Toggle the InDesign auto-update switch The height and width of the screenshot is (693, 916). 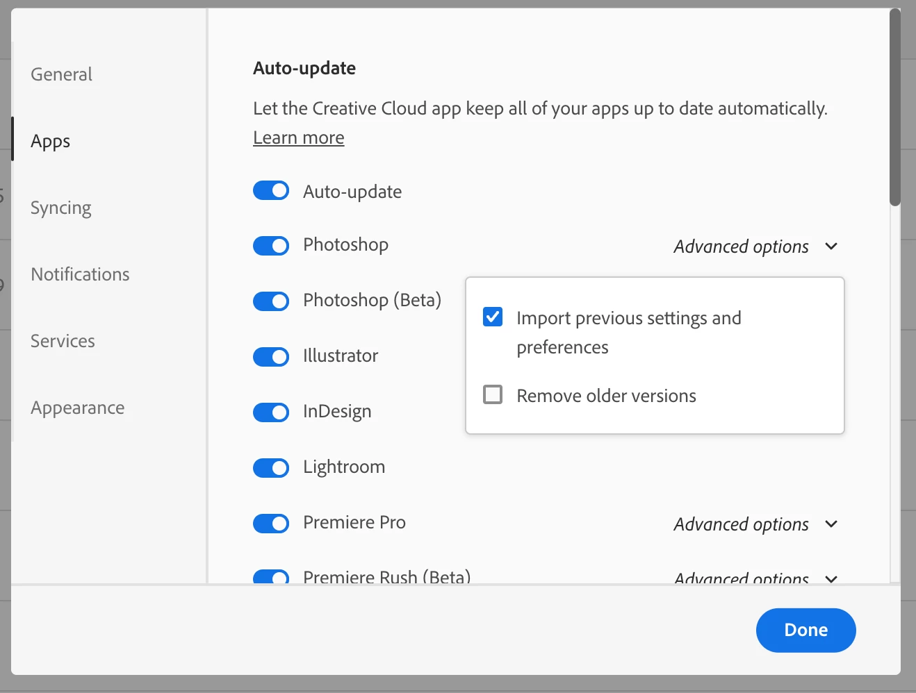pos(271,412)
